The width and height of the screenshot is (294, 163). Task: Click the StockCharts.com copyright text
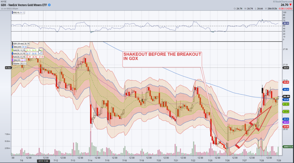coord(283,1)
